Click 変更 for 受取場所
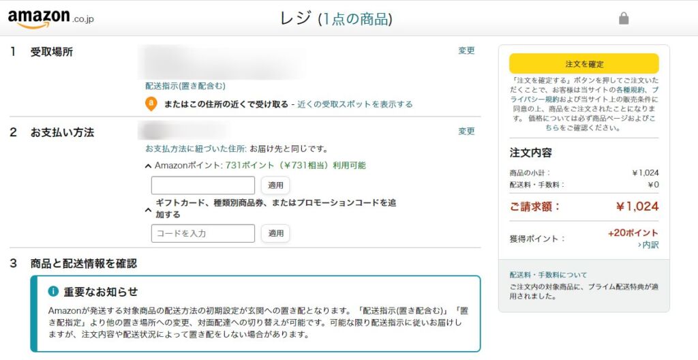Viewport: 698px width, 360px height. [466, 50]
